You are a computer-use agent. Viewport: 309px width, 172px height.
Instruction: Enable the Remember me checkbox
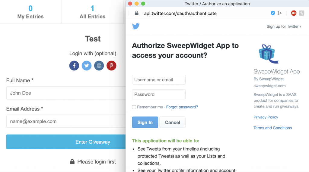[x=134, y=107]
